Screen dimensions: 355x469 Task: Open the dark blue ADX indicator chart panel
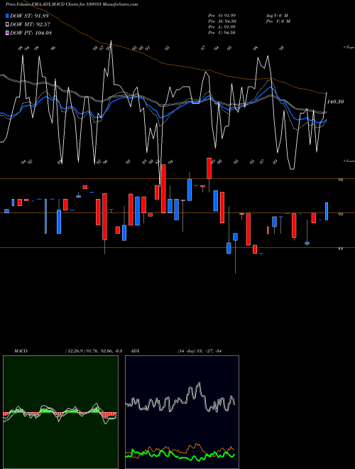pyautogui.click(x=182, y=412)
